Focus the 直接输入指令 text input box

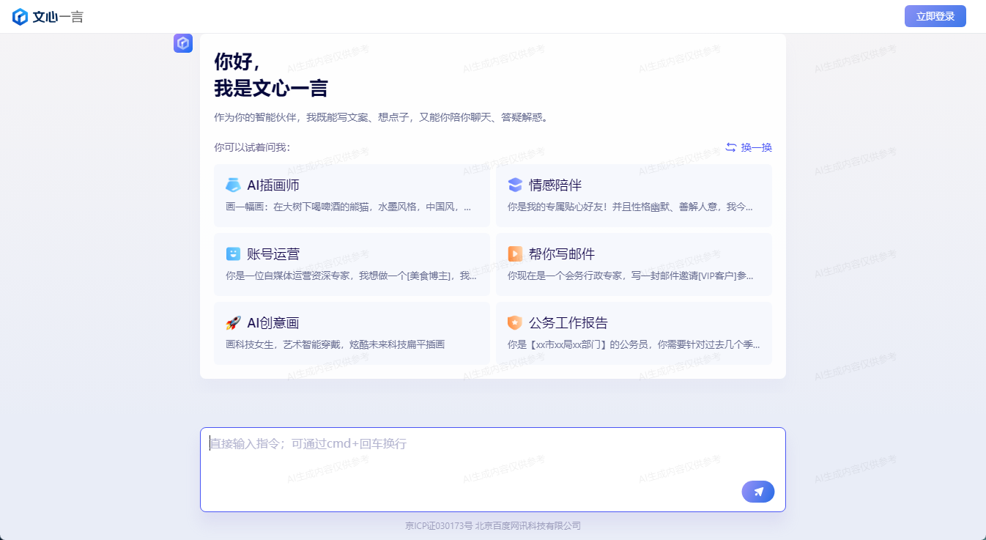[493, 470]
